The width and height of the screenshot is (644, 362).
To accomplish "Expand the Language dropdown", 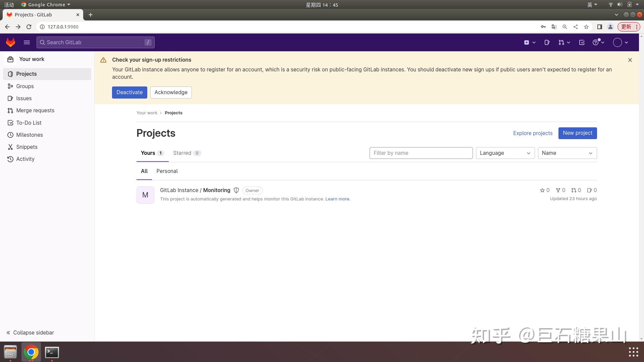I will tap(505, 153).
